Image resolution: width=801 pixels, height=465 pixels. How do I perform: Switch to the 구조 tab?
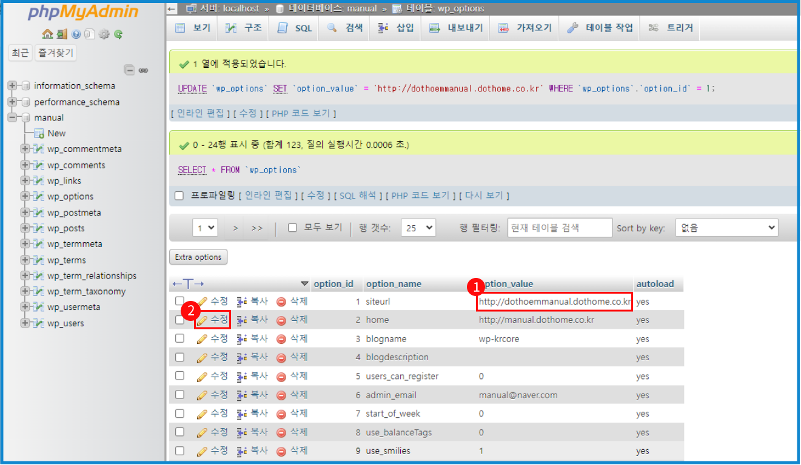(243, 27)
